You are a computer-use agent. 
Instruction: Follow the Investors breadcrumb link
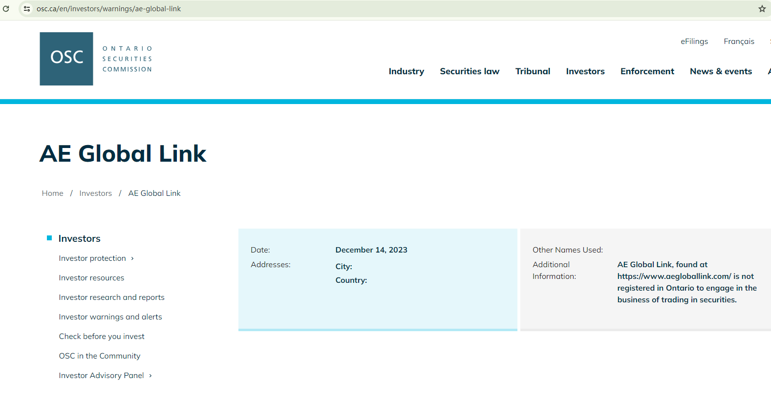[x=96, y=193]
